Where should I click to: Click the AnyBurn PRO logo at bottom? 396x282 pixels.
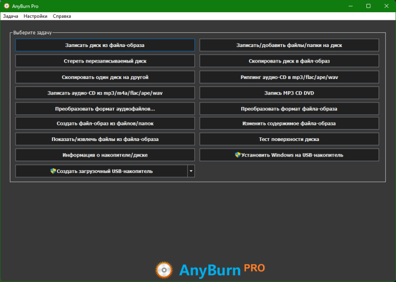[210, 269]
